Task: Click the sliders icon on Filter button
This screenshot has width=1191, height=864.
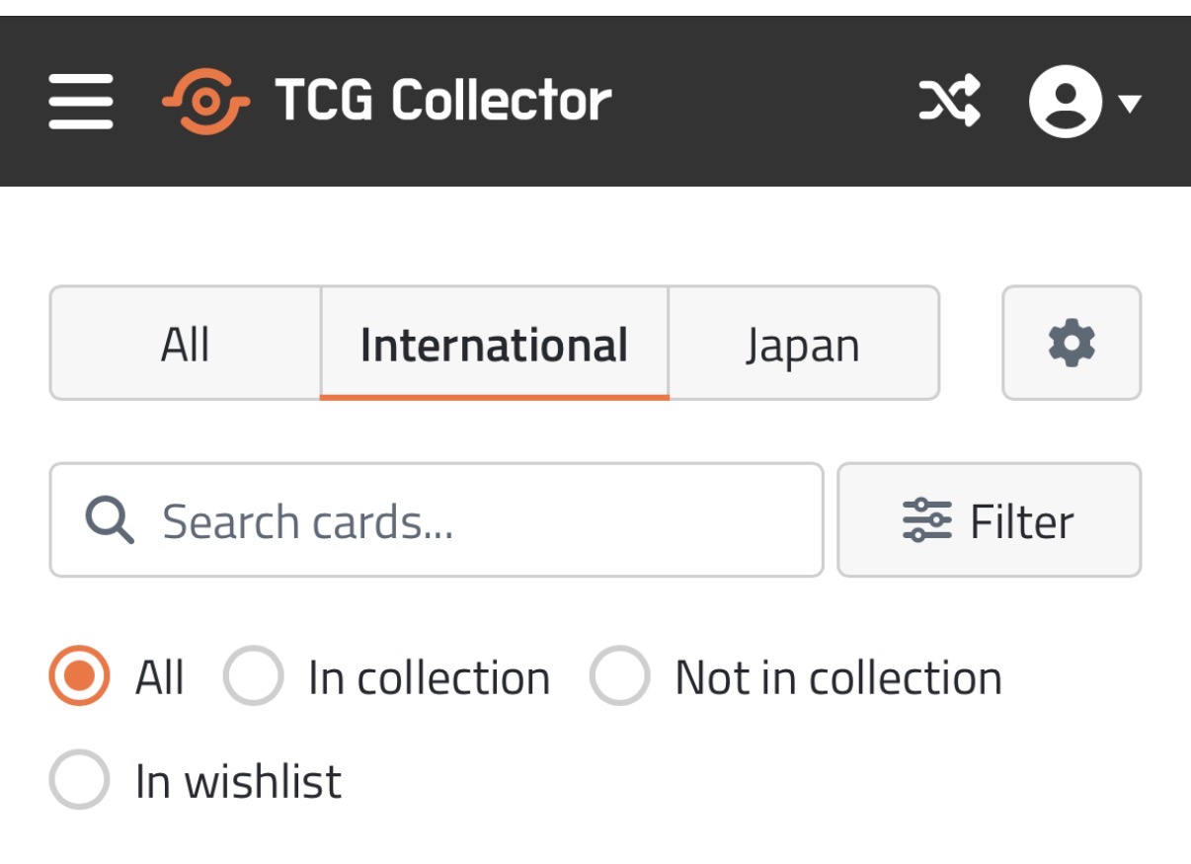Action: coord(926,520)
